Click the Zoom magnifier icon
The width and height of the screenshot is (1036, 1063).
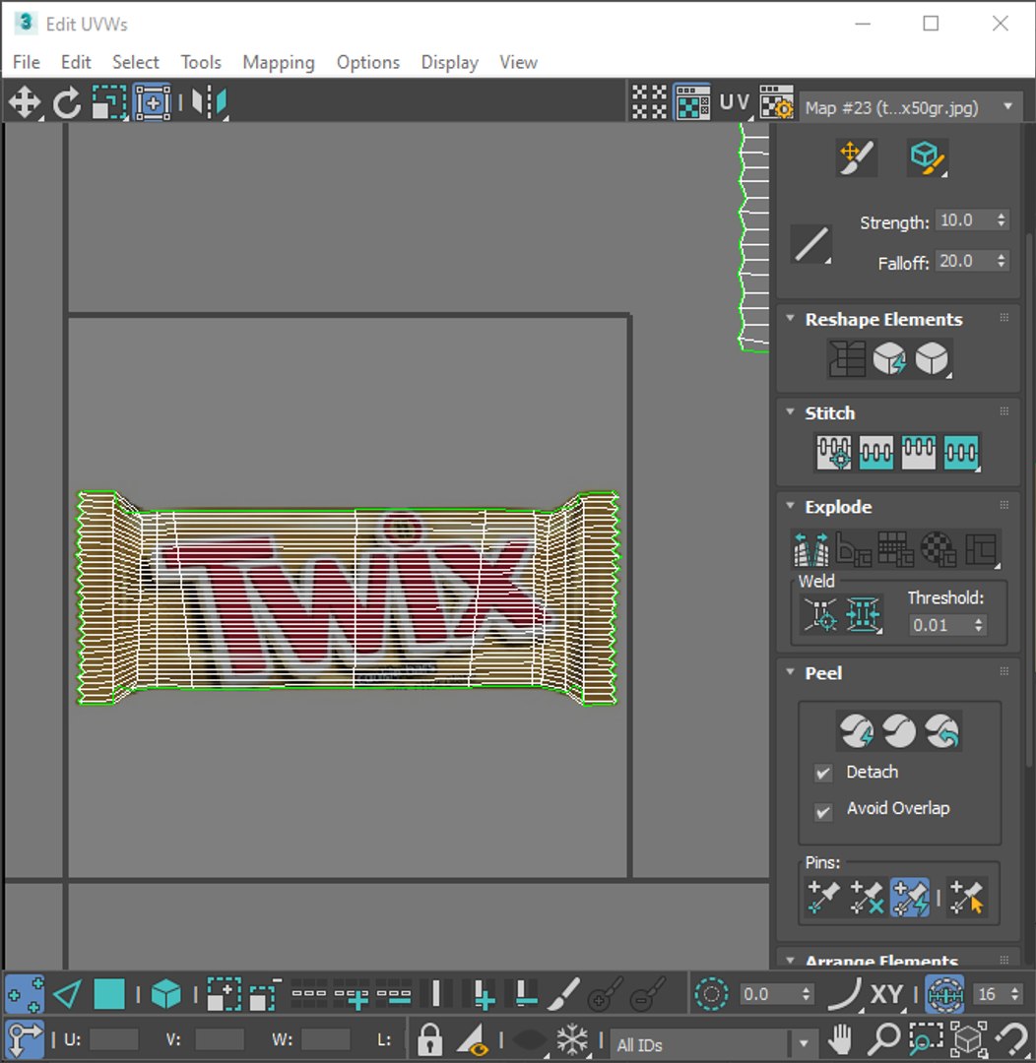[x=883, y=1038]
